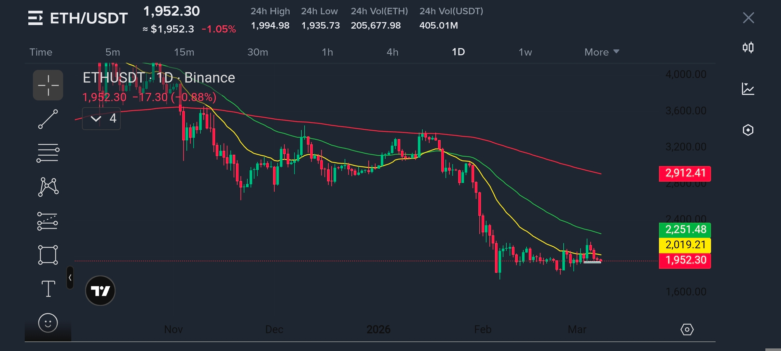Collapse the drawing toolbar side arrow
Image resolution: width=781 pixels, height=351 pixels.
(70, 278)
